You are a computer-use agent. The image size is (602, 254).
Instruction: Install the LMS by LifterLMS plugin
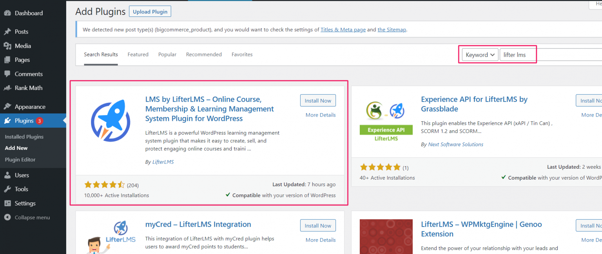(318, 100)
